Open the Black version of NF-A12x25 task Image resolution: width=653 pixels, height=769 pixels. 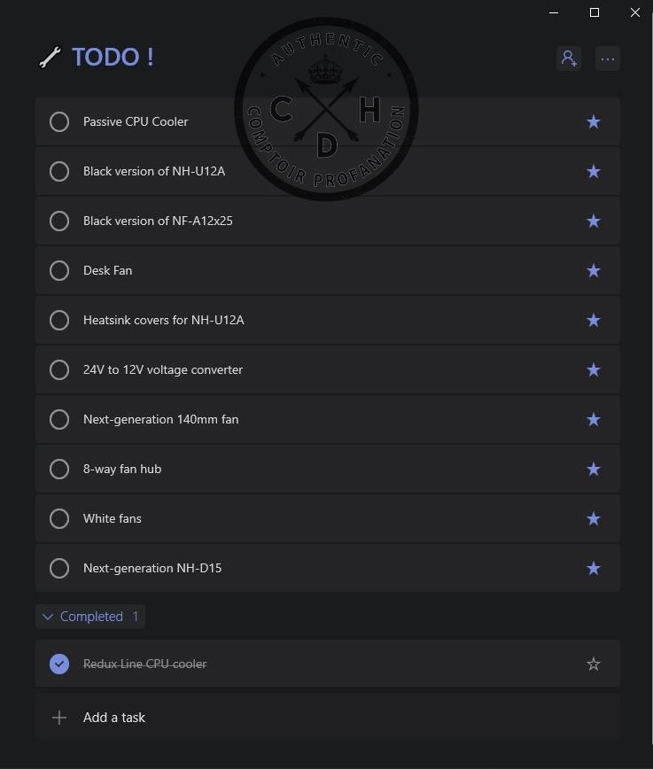click(158, 221)
